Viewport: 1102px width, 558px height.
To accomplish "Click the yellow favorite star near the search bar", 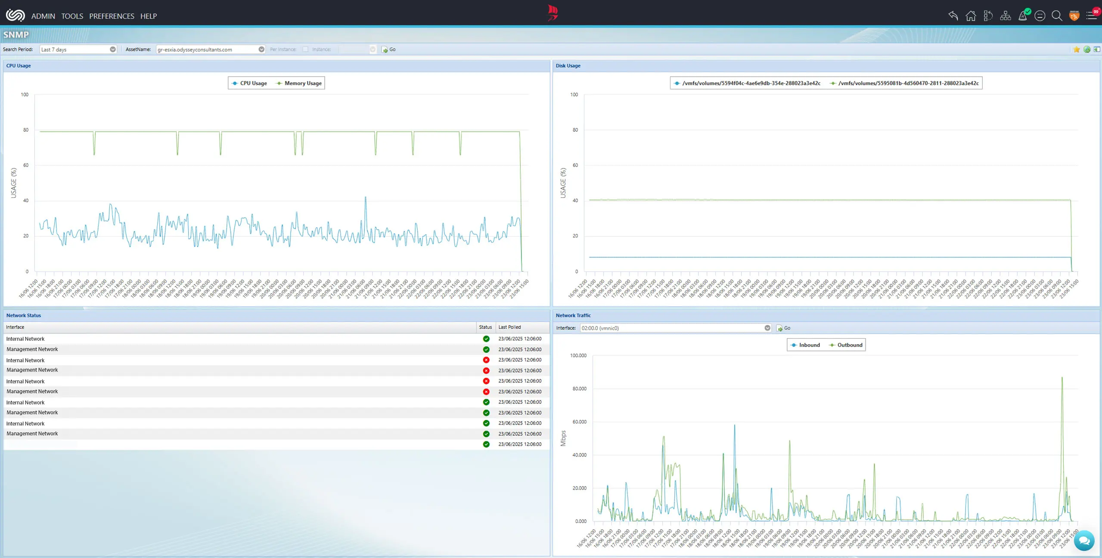I will 1076,49.
